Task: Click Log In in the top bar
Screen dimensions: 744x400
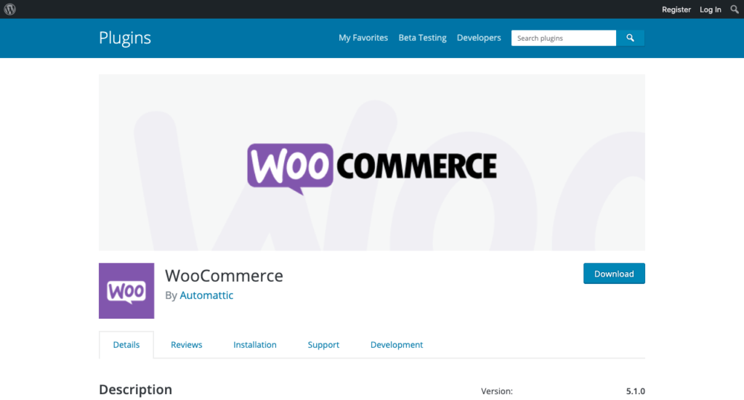Action: point(711,9)
